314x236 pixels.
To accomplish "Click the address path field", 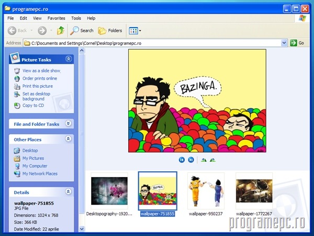I will tap(152, 43).
